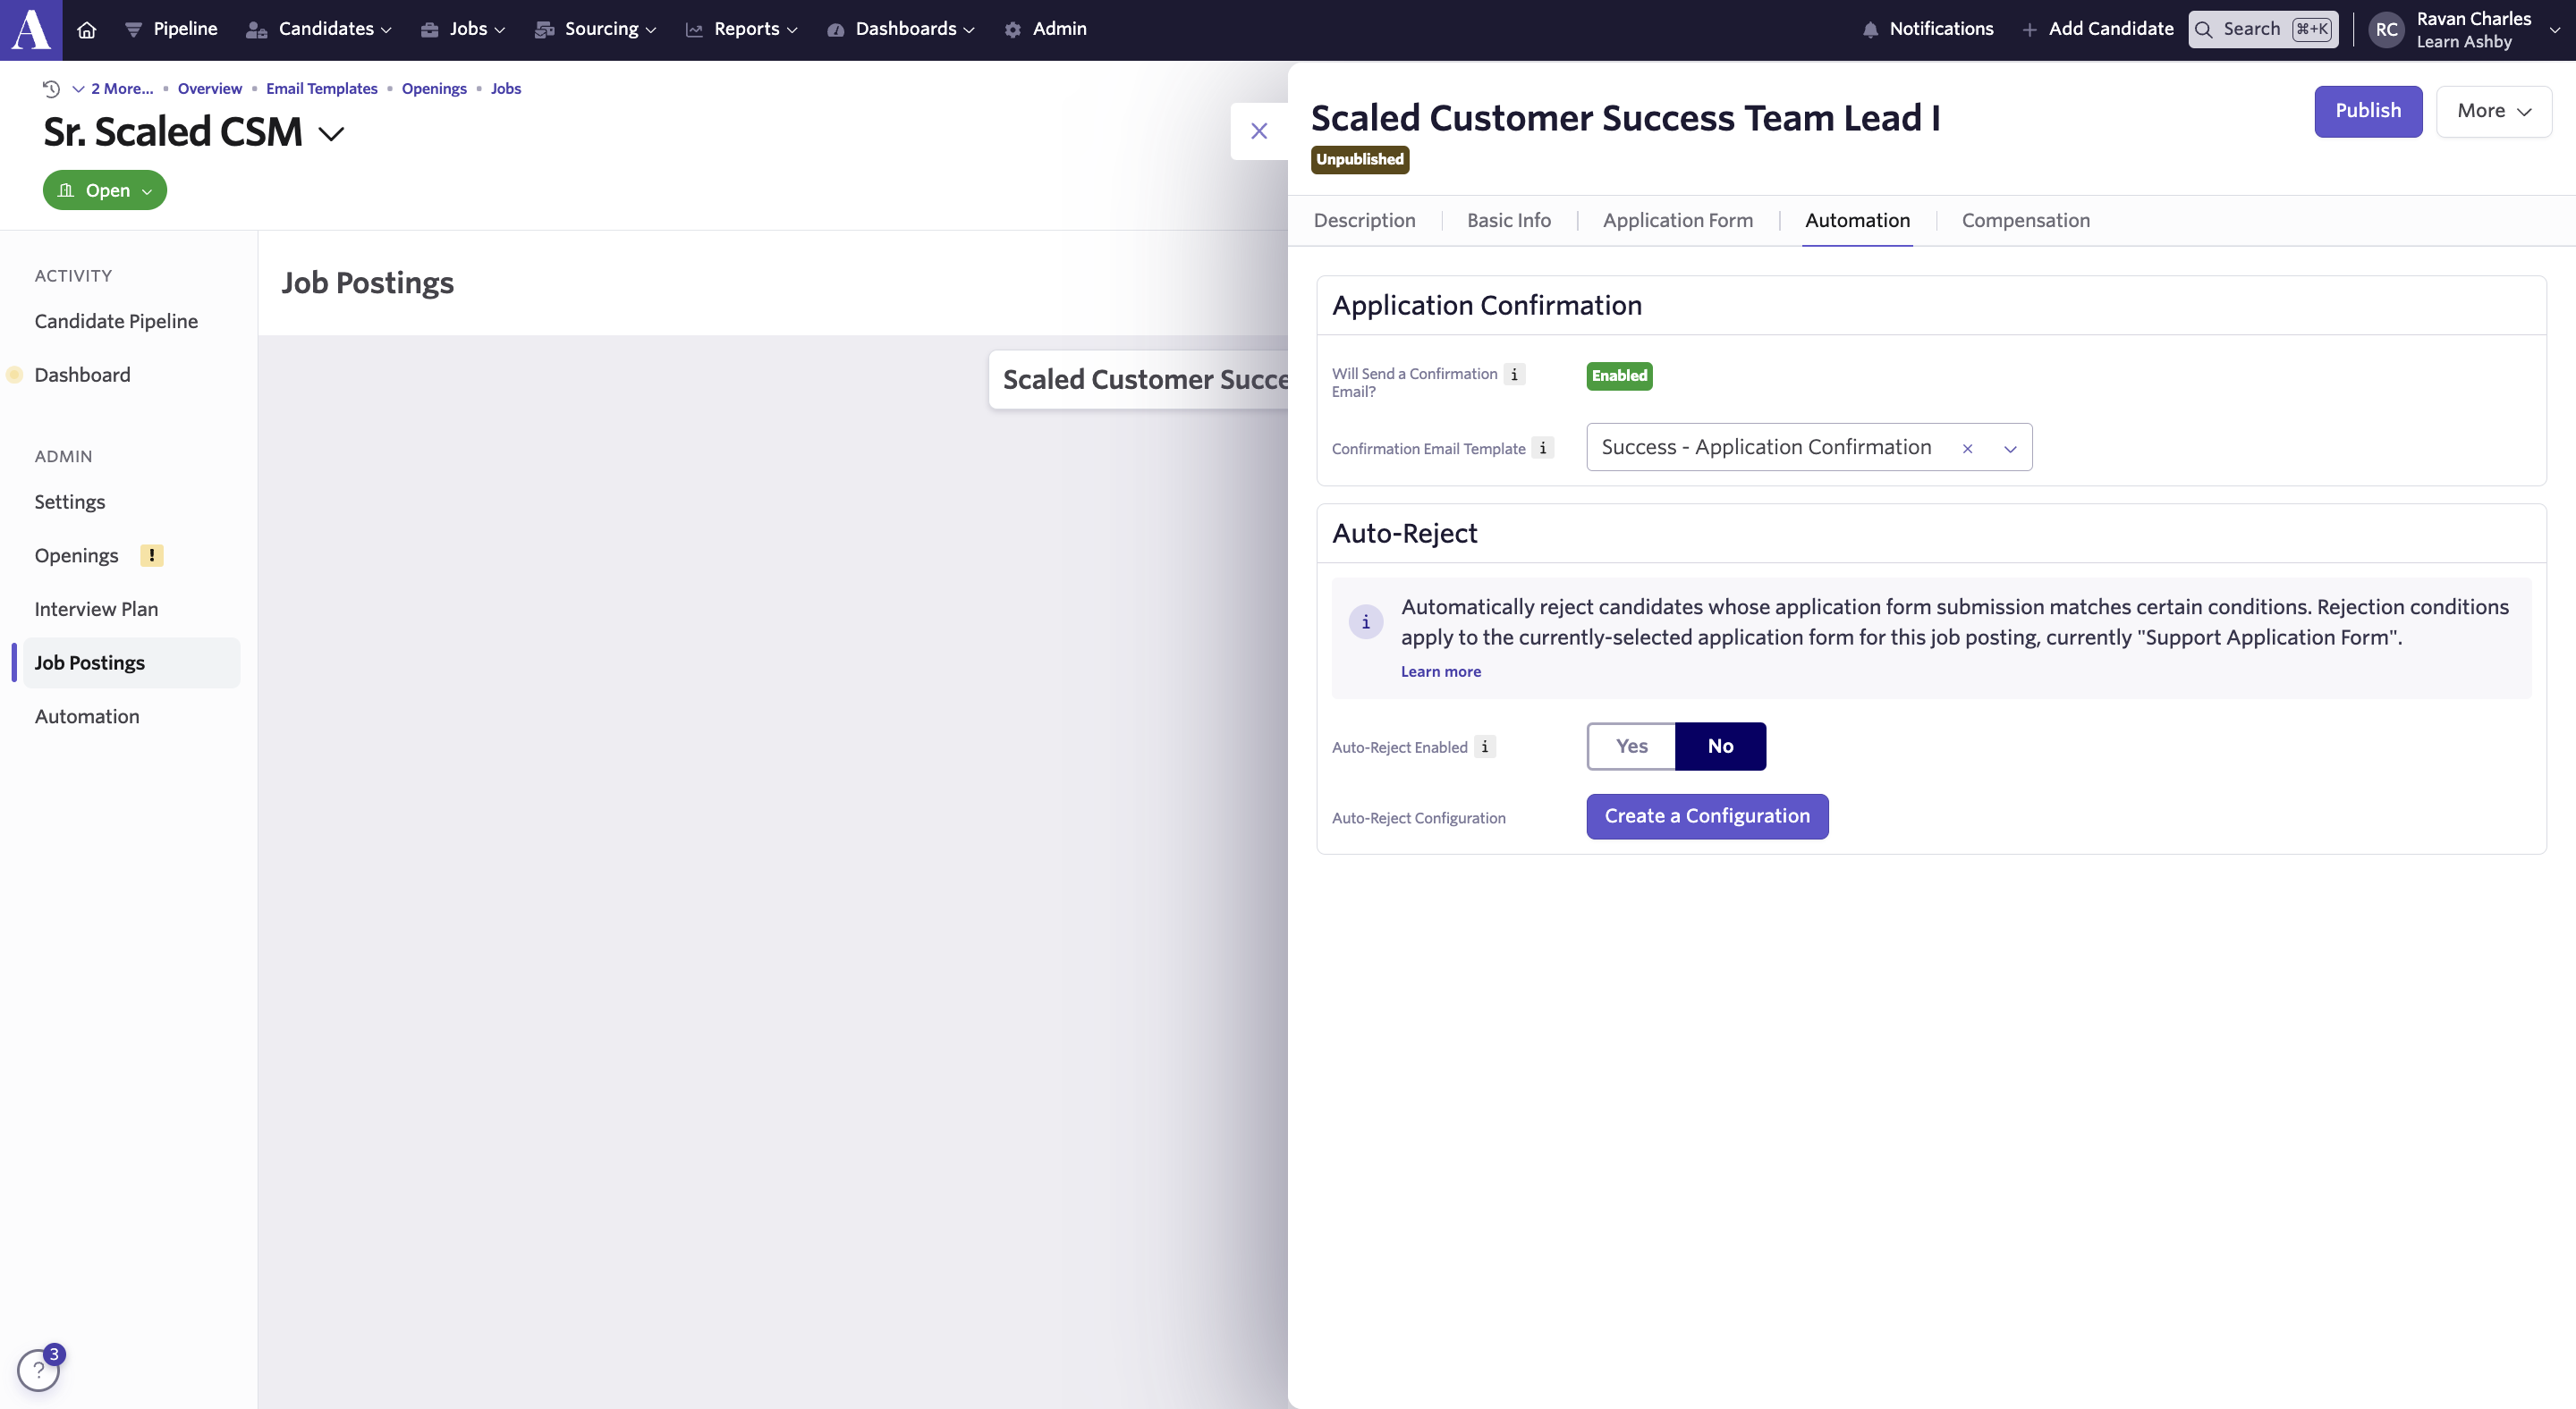
Task: Click the RC user avatar
Action: tap(2386, 29)
